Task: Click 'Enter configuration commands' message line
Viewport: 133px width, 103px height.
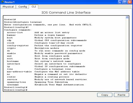Action: click(48, 25)
